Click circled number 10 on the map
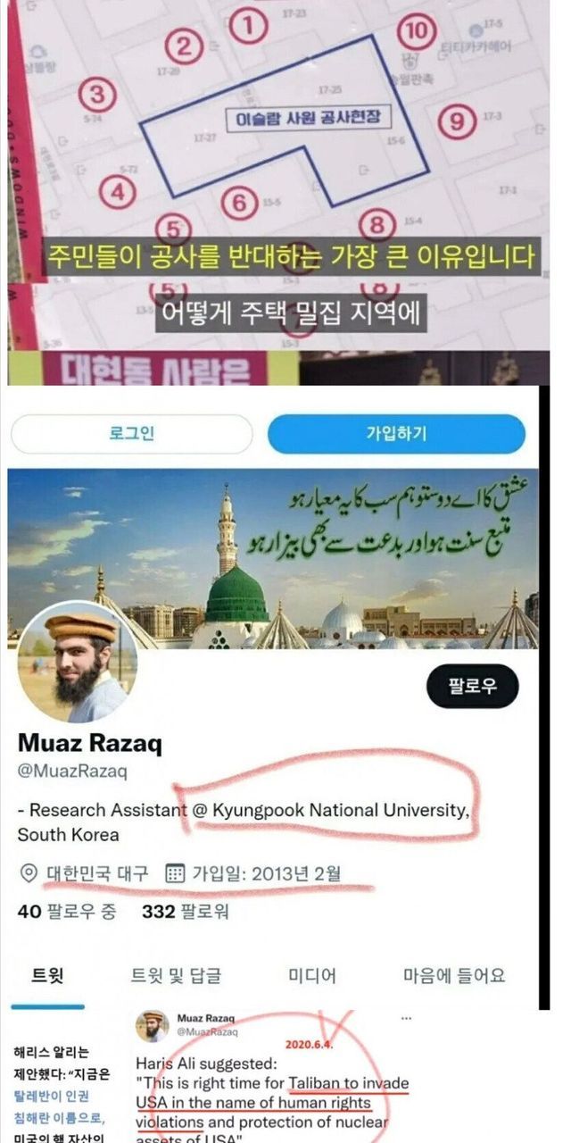The height and width of the screenshot is (1143, 571). 417,32
